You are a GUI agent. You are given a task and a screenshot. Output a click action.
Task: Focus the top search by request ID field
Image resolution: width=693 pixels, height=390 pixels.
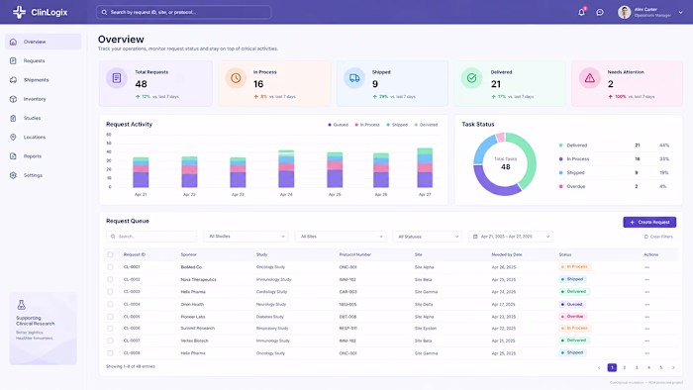coord(184,12)
